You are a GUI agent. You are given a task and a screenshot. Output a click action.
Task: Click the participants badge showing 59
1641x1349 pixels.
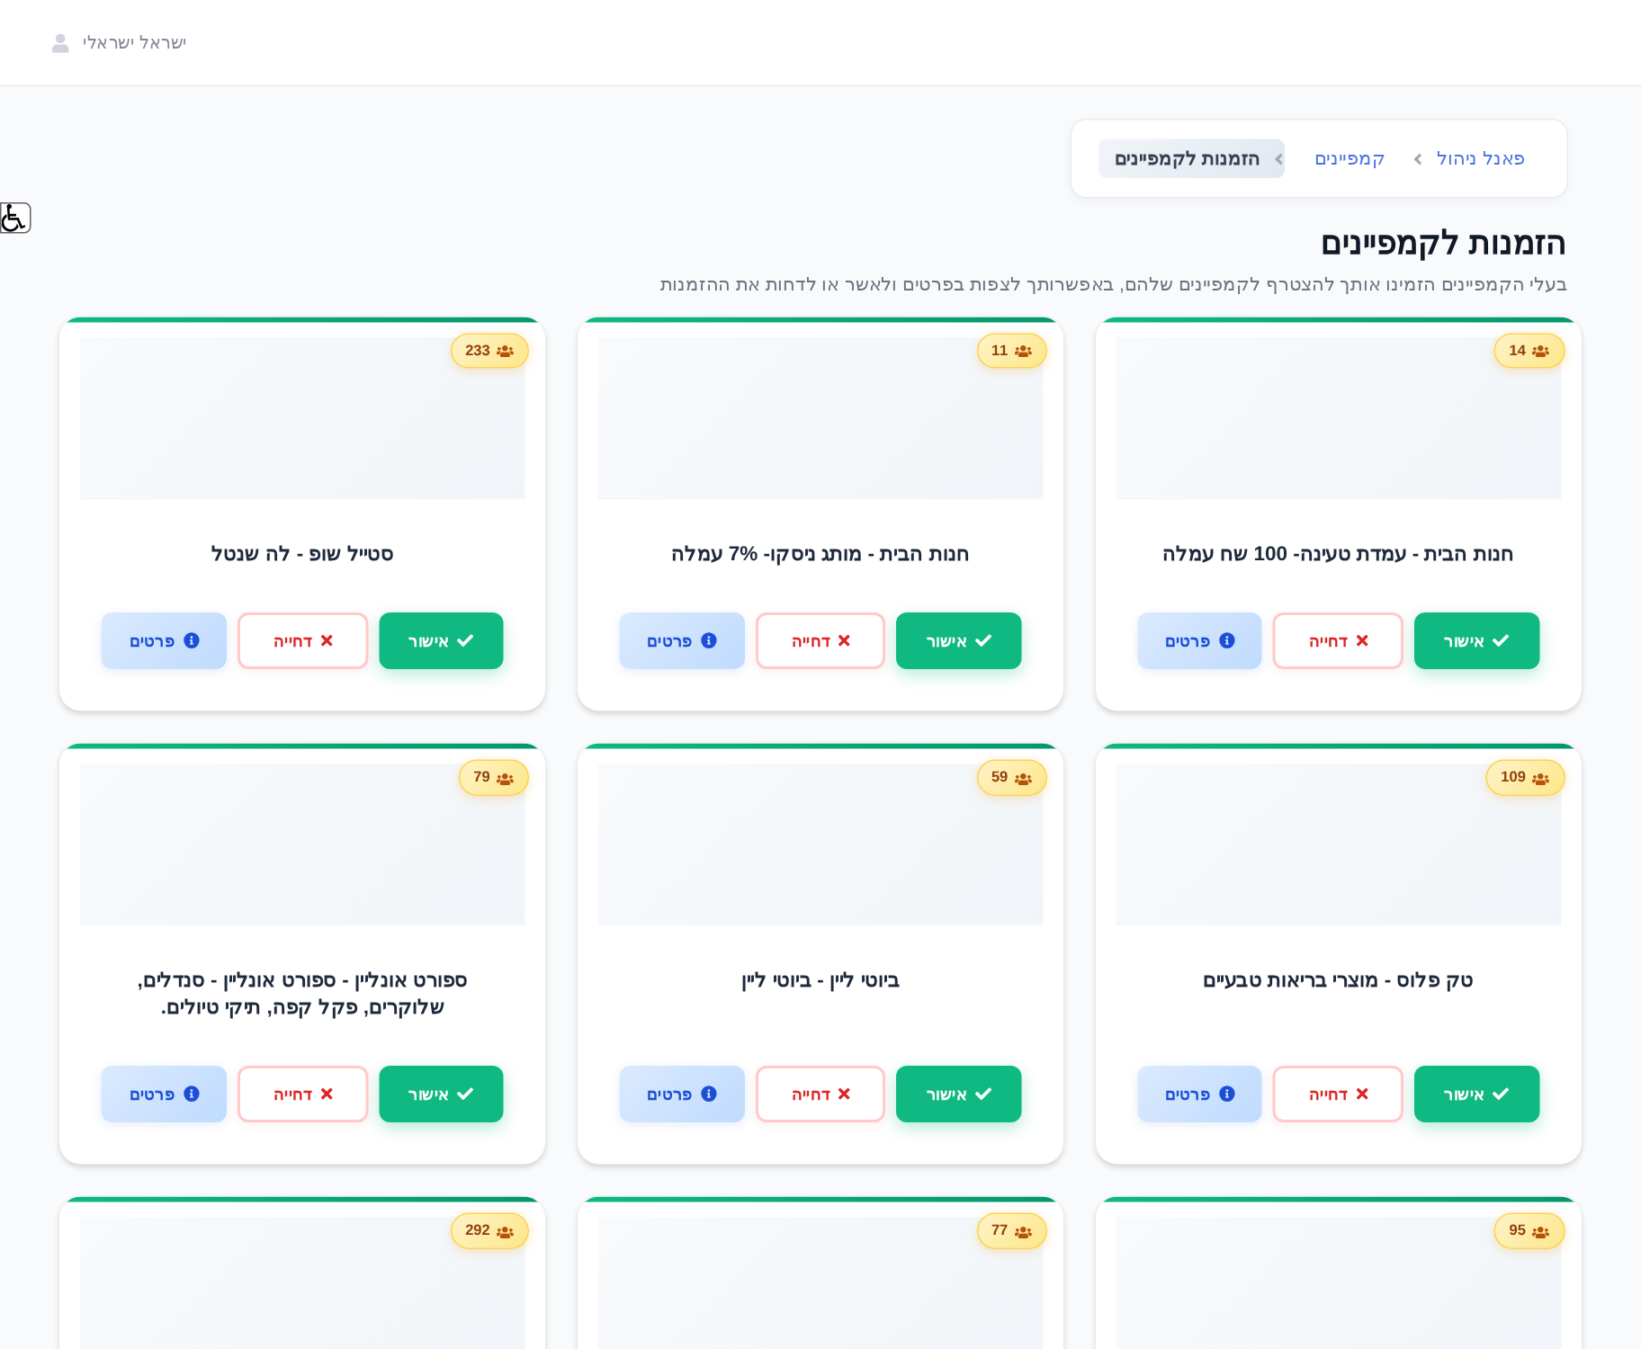coord(1012,777)
